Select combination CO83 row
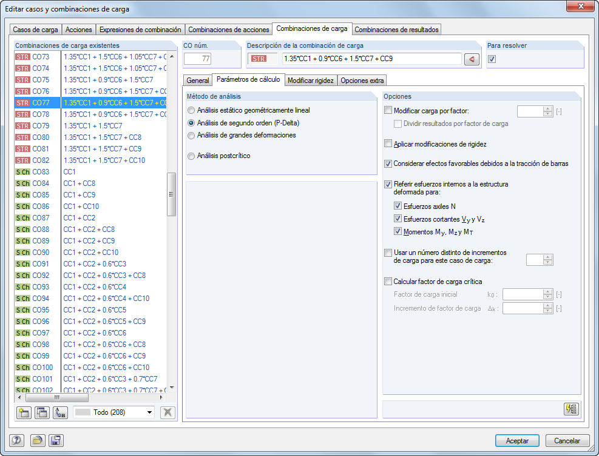This screenshot has width=599, height=456. [x=90, y=171]
